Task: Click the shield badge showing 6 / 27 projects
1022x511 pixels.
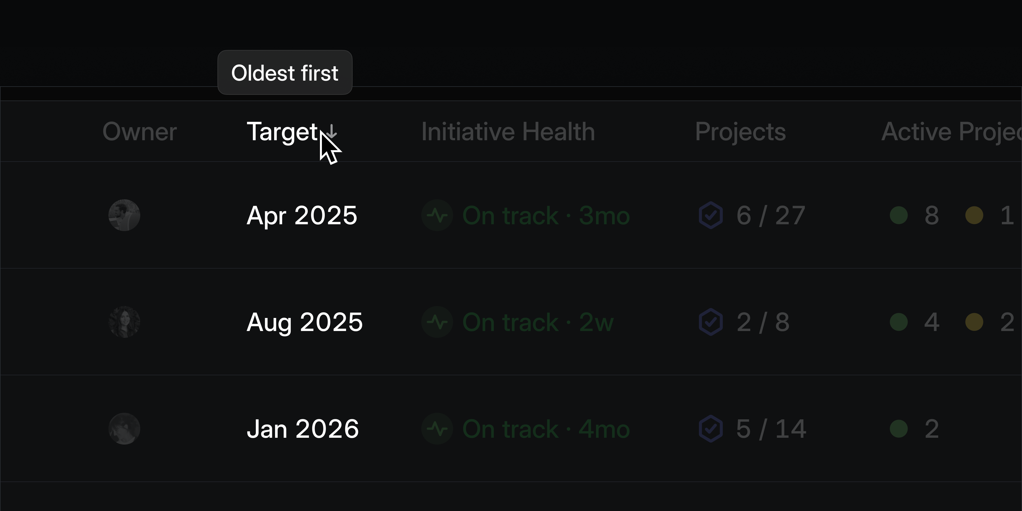Action: pyautogui.click(x=711, y=215)
